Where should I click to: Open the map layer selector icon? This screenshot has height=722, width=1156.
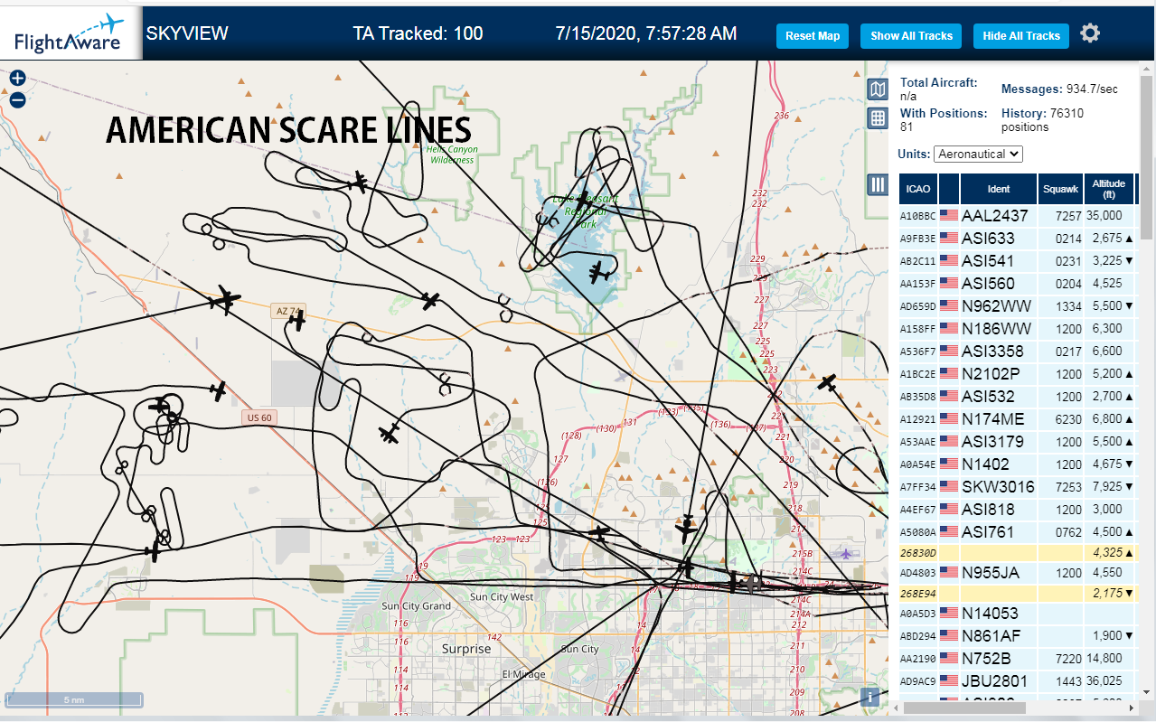point(877,89)
